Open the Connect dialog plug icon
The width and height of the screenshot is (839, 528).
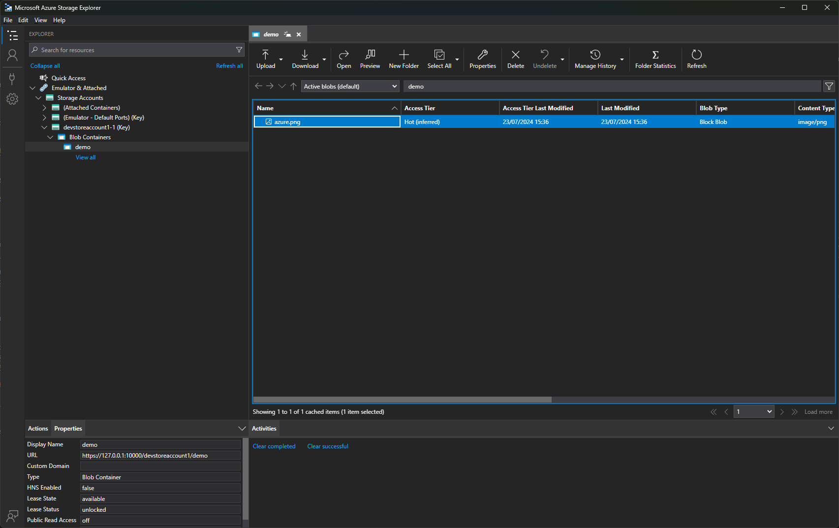(12, 79)
